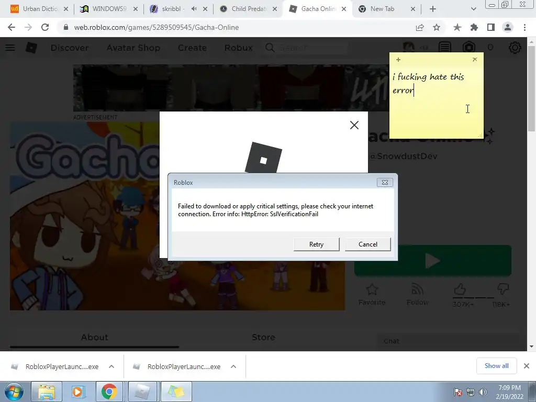The height and width of the screenshot is (402, 536).
Task: Click Show all downloads
Action: pyautogui.click(x=496, y=366)
